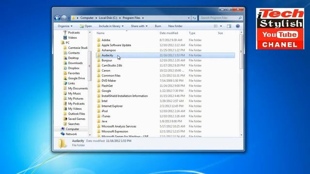Show or hide the preview pane
This screenshot has width=310, height=174.
tap(229, 26)
